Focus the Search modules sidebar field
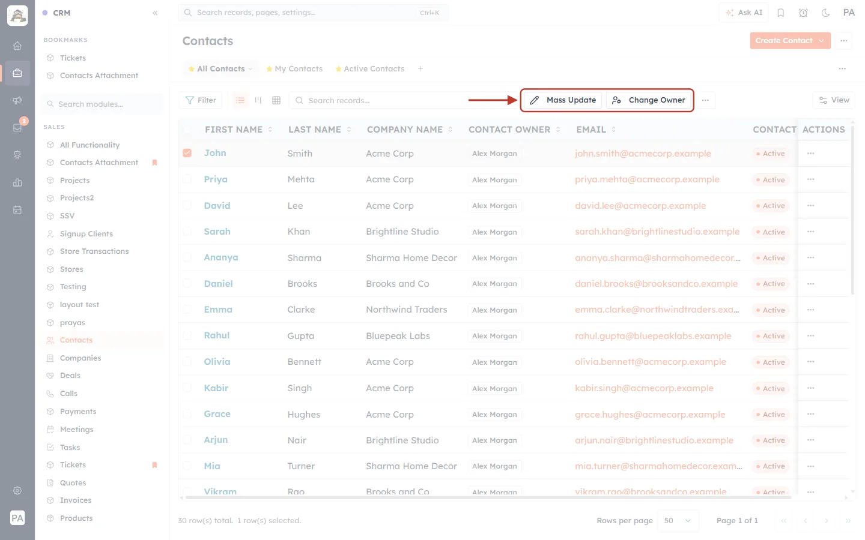The image size is (865, 540). click(102, 104)
